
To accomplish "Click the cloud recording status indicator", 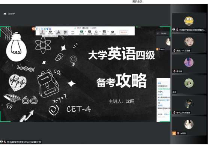I will point(9,13).
